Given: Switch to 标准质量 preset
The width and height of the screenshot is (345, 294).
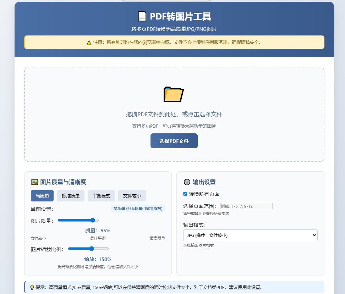Looking at the screenshot, I should [71, 196].
